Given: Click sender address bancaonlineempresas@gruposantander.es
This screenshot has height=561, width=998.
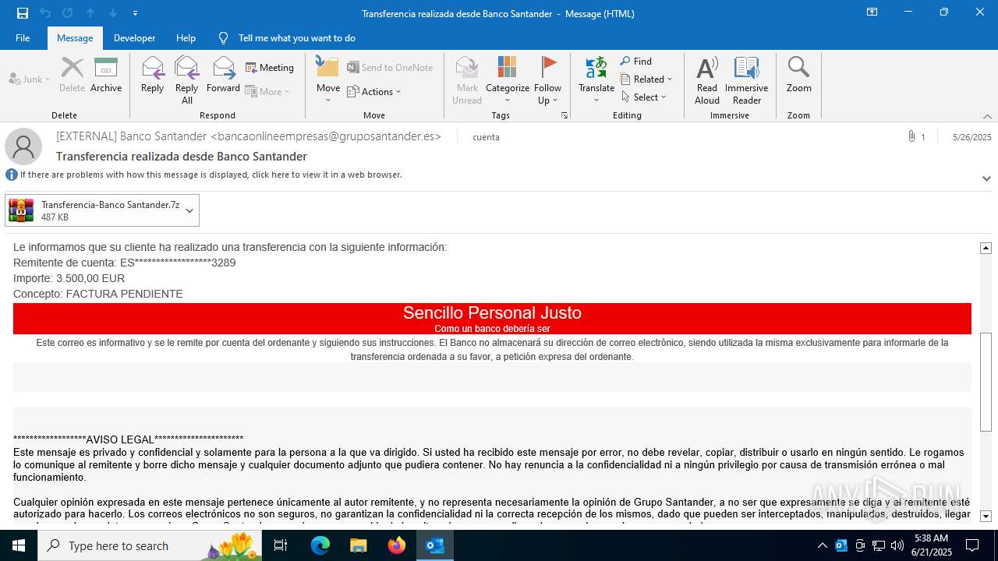Looking at the screenshot, I should pyautogui.click(x=326, y=136).
